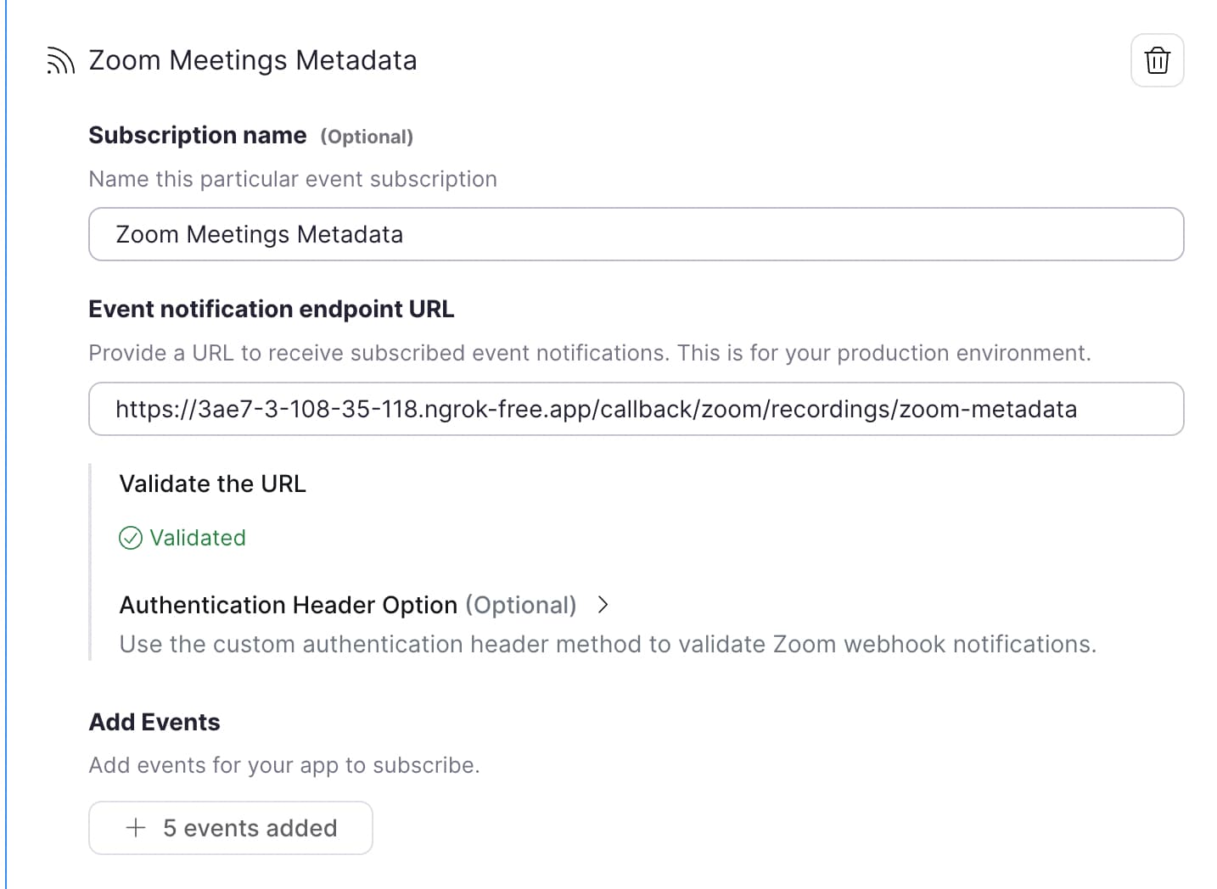The width and height of the screenshot is (1217, 889).
Task: Expand the Authentication Header Option chevron
Action: 603,605
